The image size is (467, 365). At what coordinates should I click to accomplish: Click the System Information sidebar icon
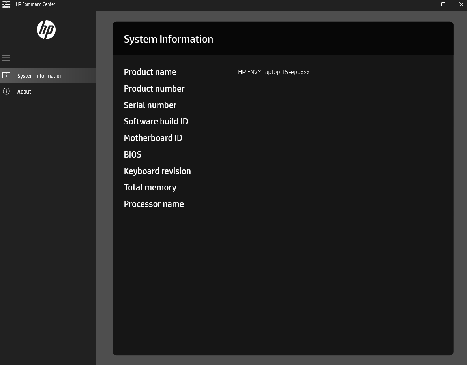pyautogui.click(x=6, y=75)
